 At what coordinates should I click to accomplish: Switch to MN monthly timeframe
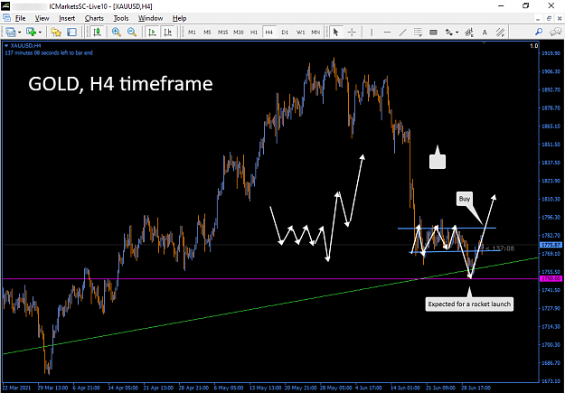(315, 33)
